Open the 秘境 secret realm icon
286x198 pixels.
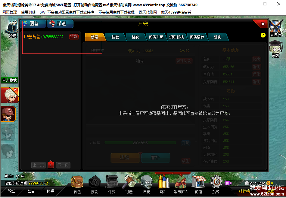click(x=12, y=29)
